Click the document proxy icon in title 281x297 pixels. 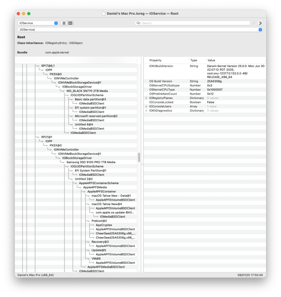click(x=104, y=13)
